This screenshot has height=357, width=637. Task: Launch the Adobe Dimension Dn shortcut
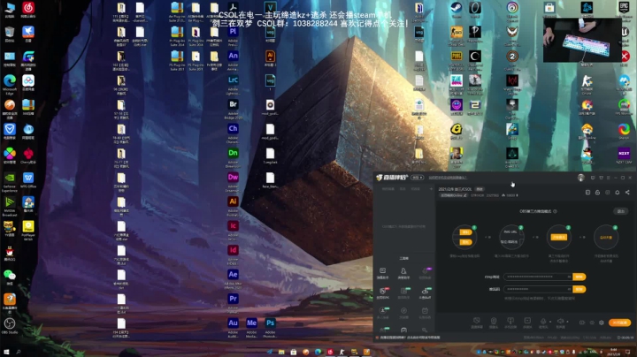233,157
